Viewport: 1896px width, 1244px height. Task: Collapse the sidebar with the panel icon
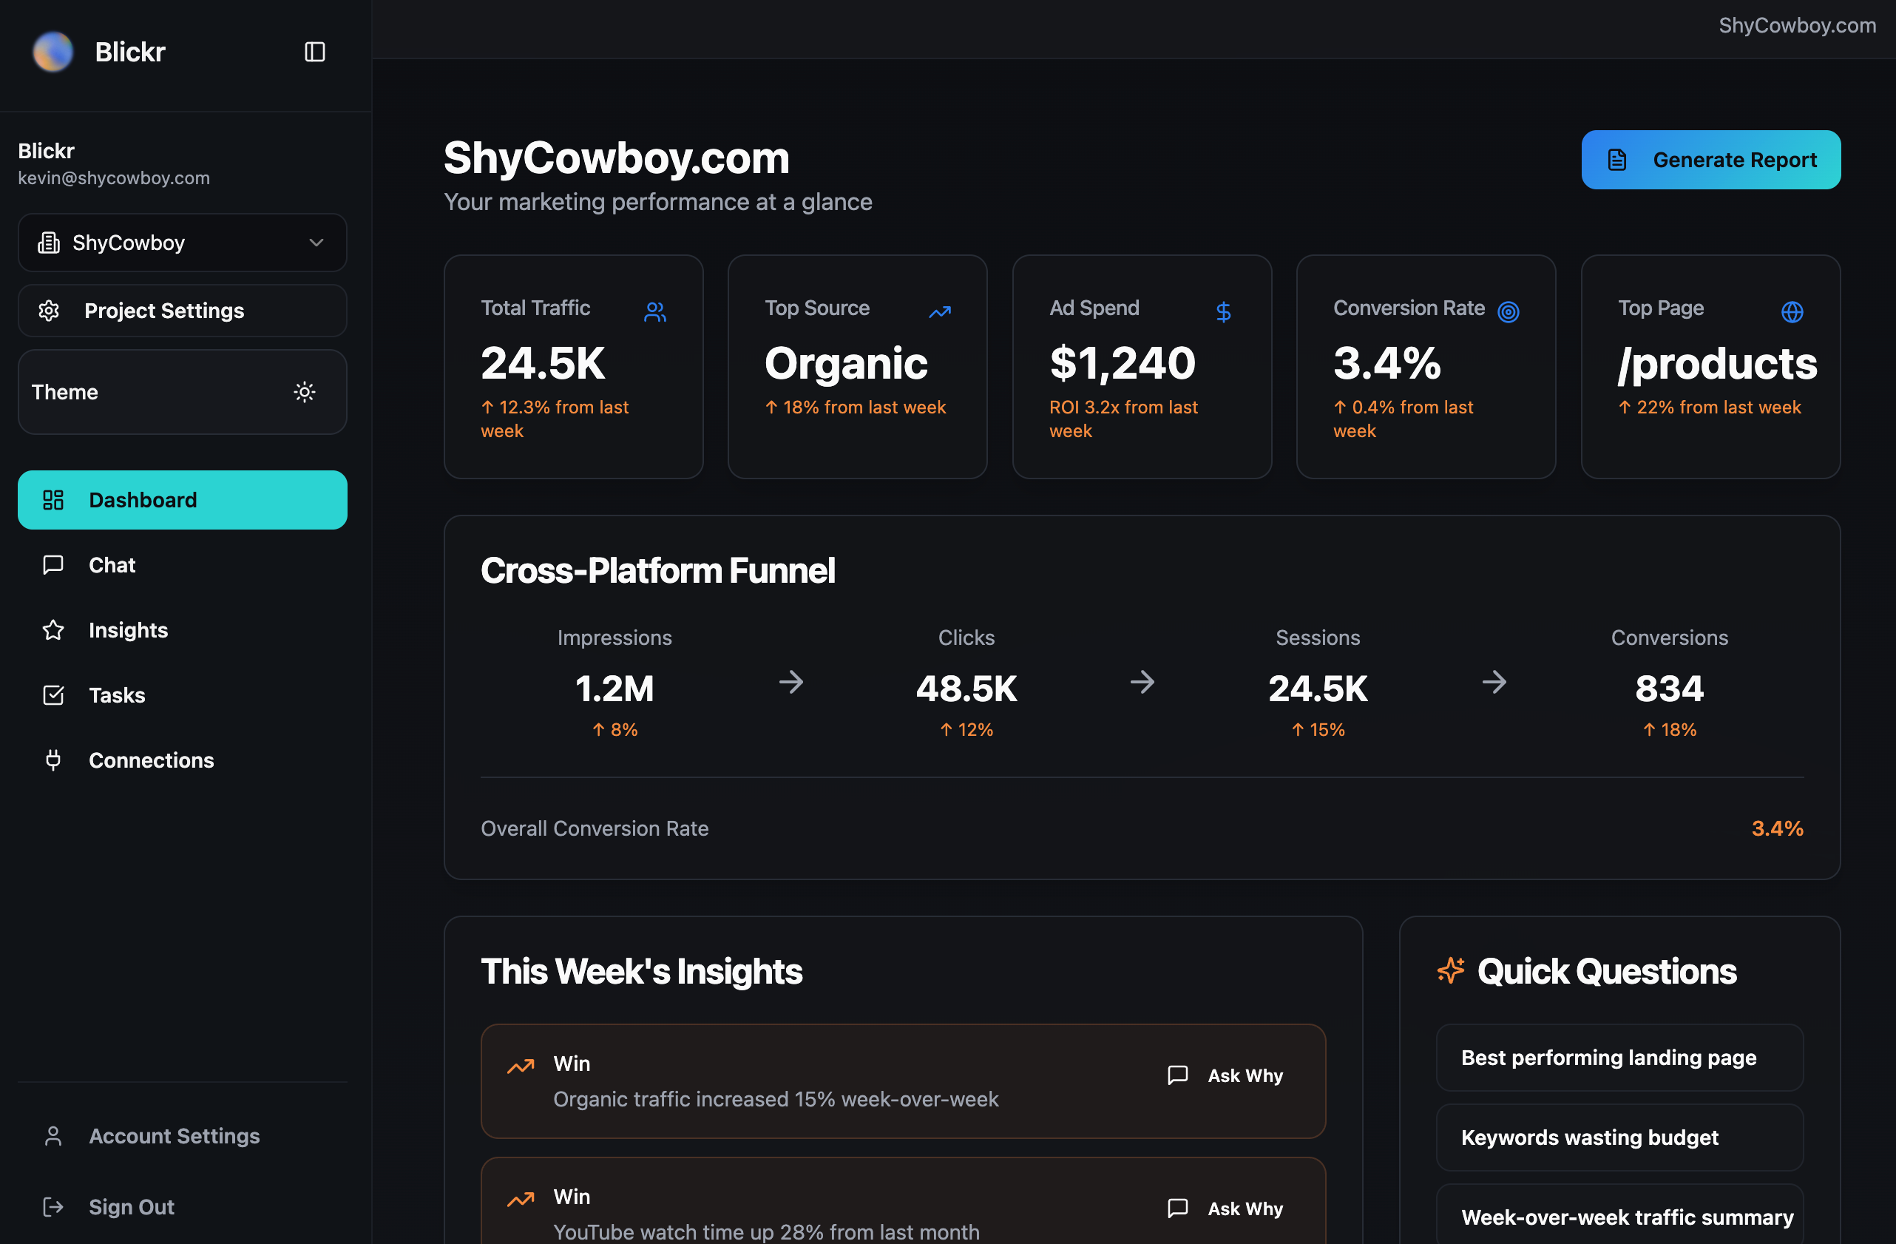(x=314, y=52)
